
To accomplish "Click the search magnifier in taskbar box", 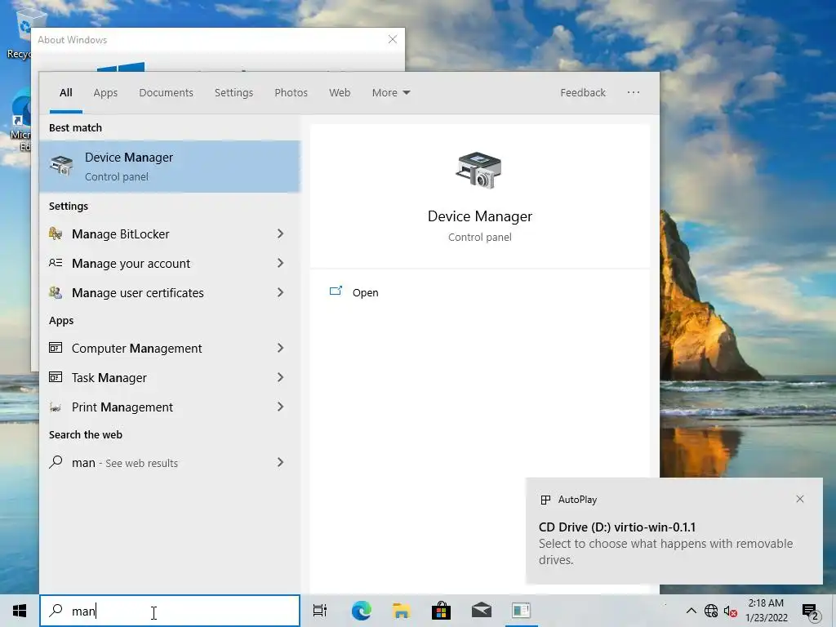I will pos(56,611).
